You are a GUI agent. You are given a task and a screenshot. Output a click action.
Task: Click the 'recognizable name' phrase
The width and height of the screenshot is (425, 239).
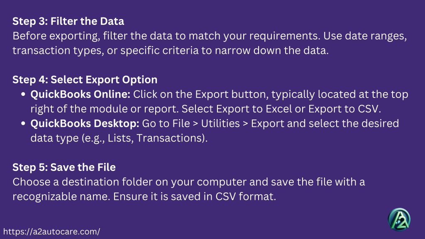[x=61, y=196]
